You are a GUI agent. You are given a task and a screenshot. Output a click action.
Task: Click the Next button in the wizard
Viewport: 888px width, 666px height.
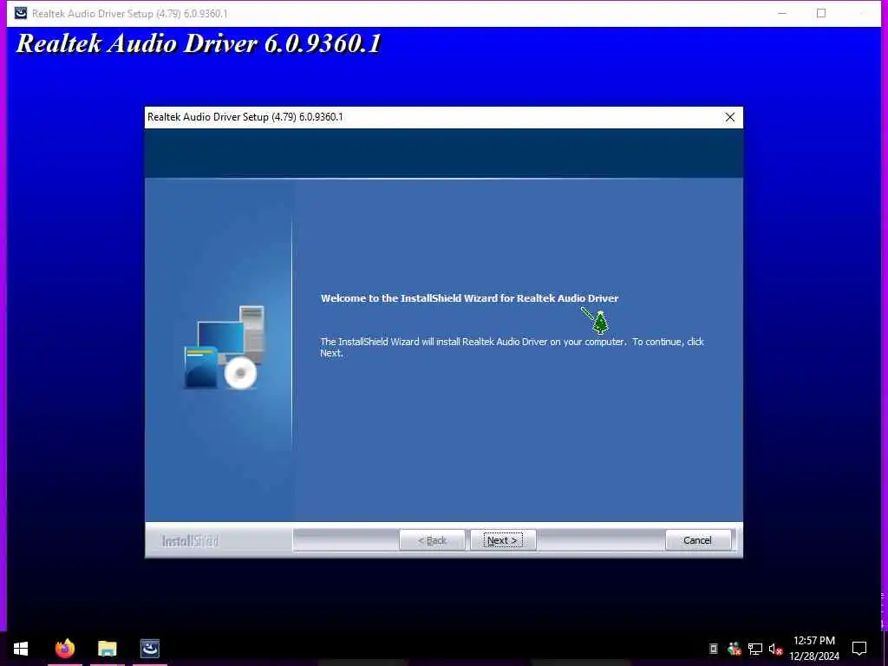coord(503,540)
